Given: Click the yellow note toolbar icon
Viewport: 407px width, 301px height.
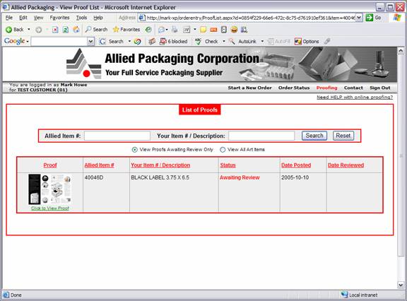Looking at the screenshot, I should tap(203, 30).
